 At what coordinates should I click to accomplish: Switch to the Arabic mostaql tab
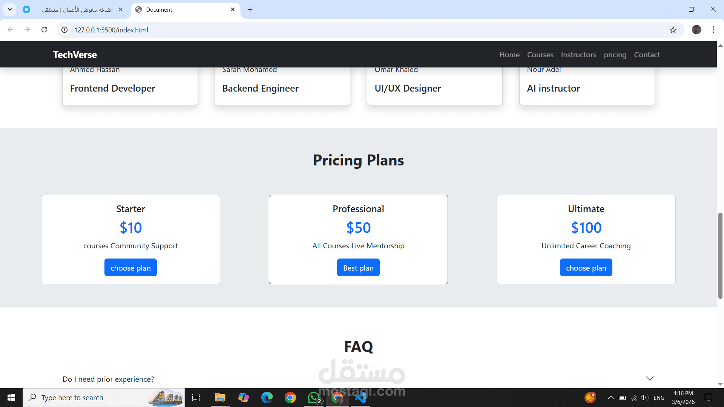77,9
